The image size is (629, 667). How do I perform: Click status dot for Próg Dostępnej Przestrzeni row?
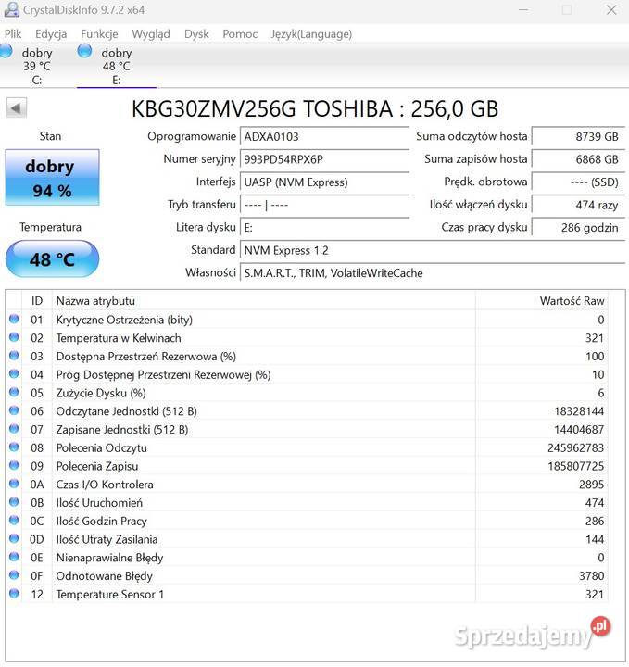point(14,373)
